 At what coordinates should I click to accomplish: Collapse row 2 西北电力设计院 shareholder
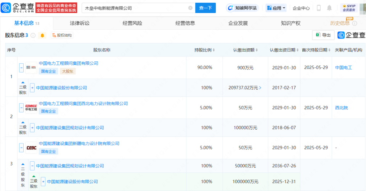21,108
